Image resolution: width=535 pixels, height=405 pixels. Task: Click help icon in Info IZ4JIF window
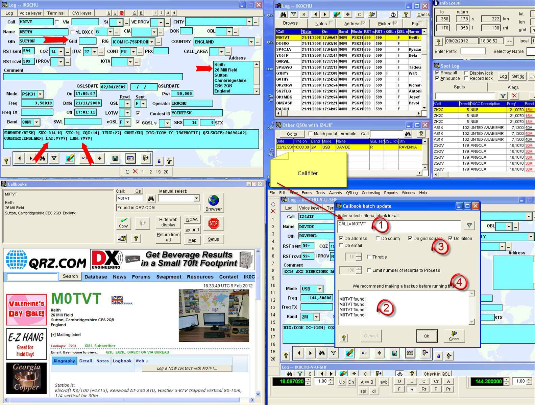point(439,42)
